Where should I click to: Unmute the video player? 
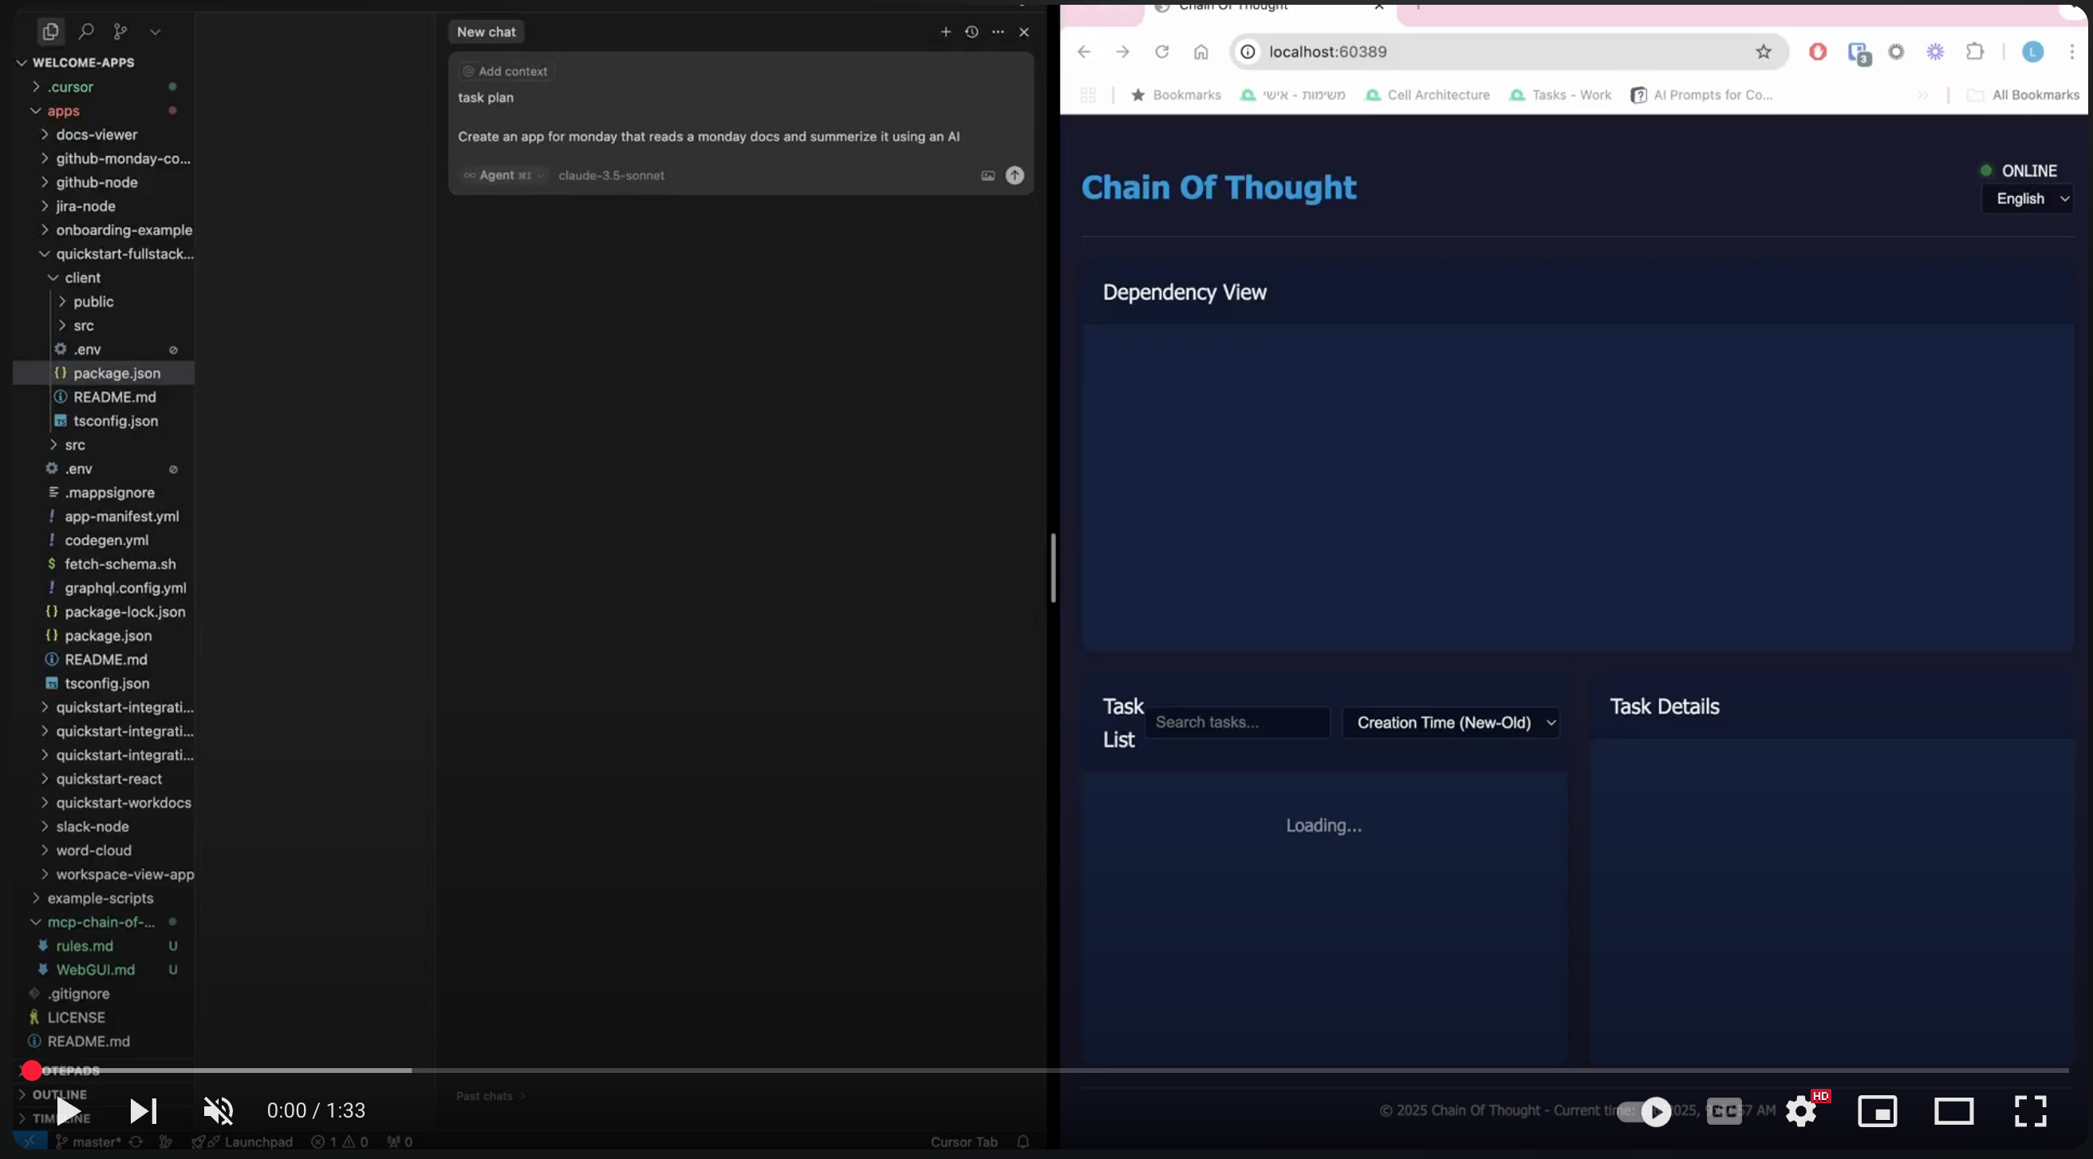tap(218, 1110)
